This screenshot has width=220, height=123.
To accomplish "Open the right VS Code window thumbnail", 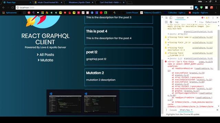I will [100, 104].
